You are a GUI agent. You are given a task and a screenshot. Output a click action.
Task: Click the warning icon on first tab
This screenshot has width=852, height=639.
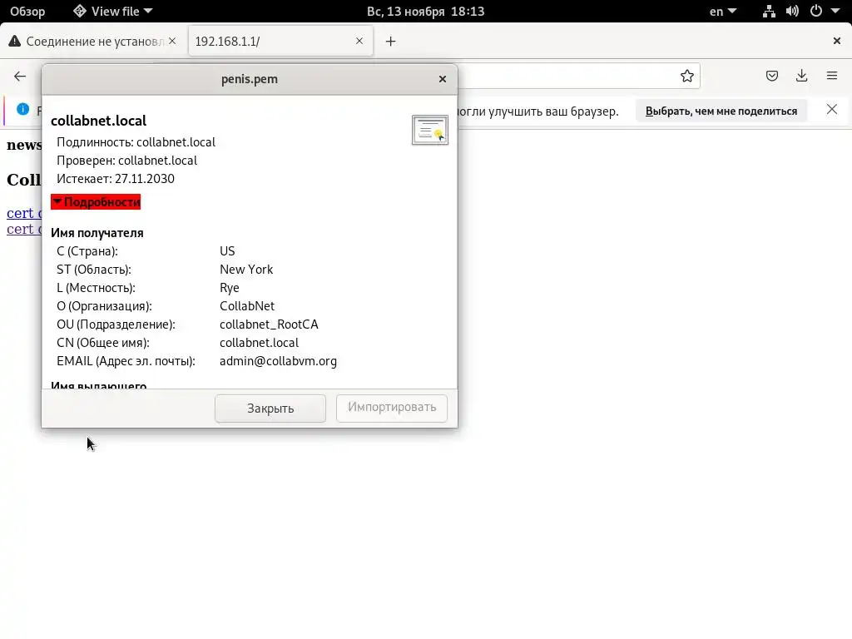pos(15,41)
